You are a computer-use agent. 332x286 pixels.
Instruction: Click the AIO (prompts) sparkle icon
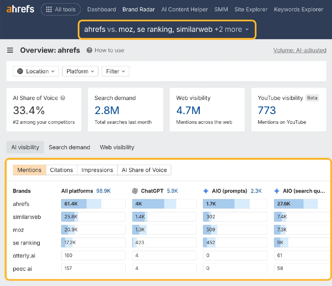[x=206, y=191]
